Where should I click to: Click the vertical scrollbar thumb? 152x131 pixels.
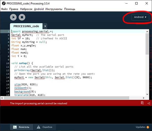(147, 44)
